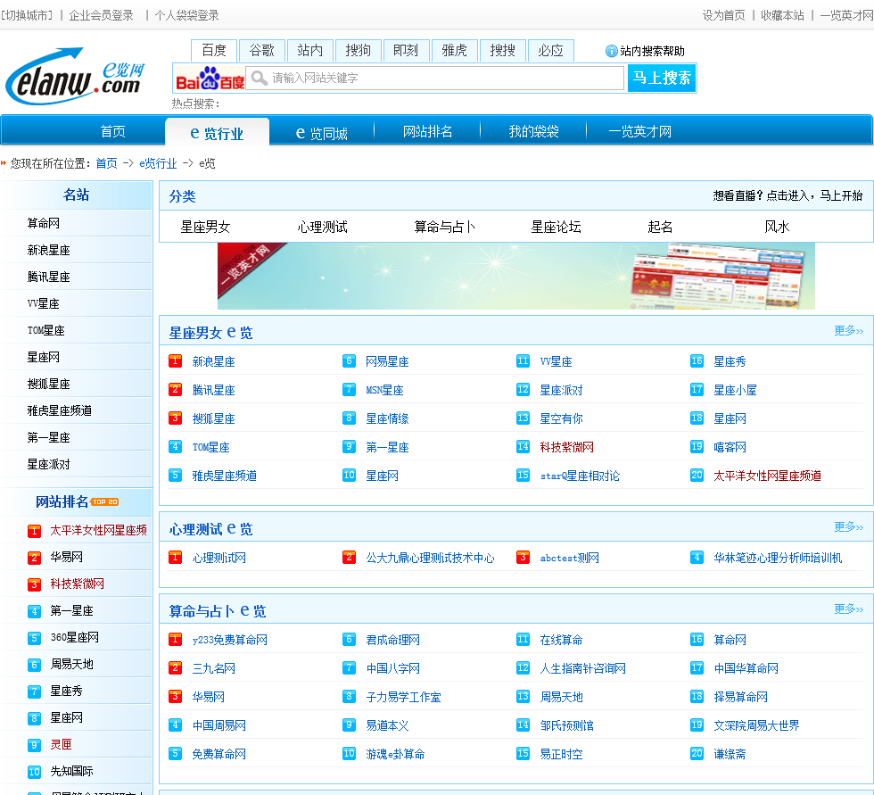874x795 pixels.
Task: Click the 个人袋袋登录 link
Action: (186, 15)
